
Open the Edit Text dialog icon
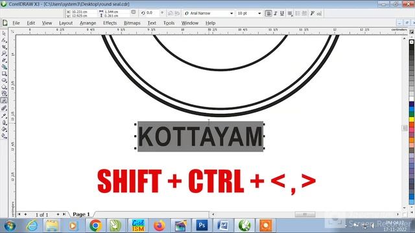[319, 13]
